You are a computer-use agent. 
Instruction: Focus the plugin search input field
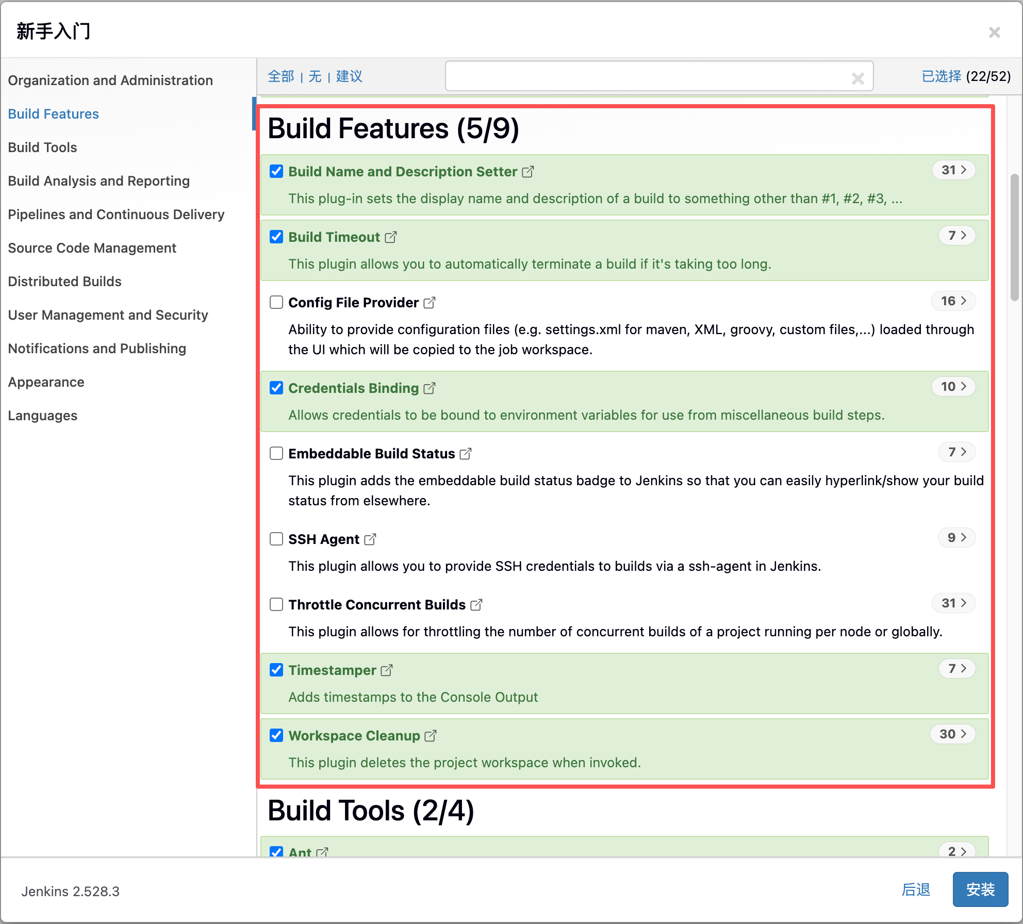point(645,76)
